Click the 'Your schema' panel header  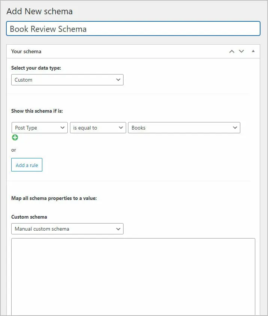(x=26, y=51)
